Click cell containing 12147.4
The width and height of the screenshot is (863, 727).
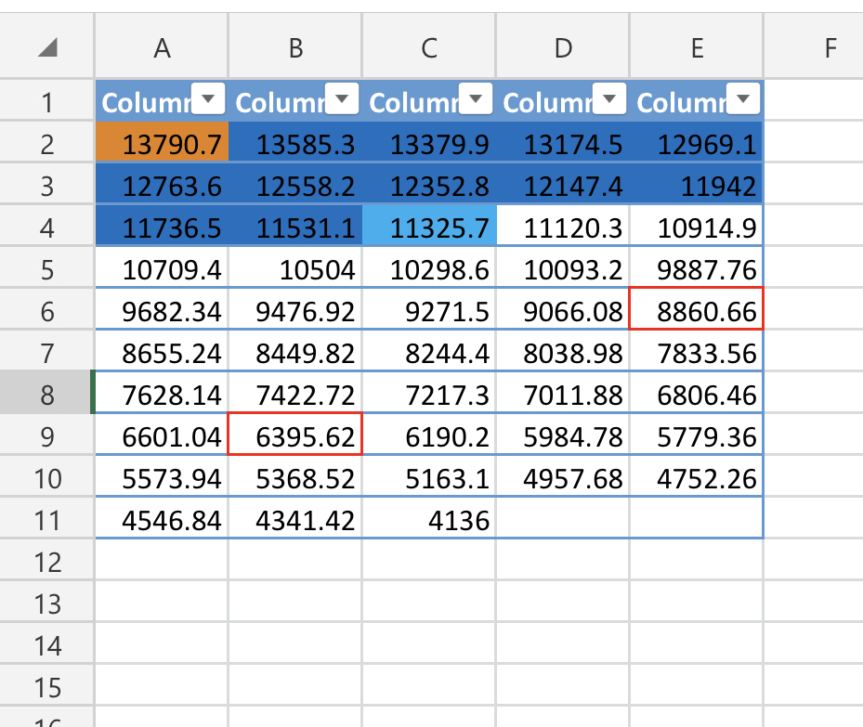563,184
